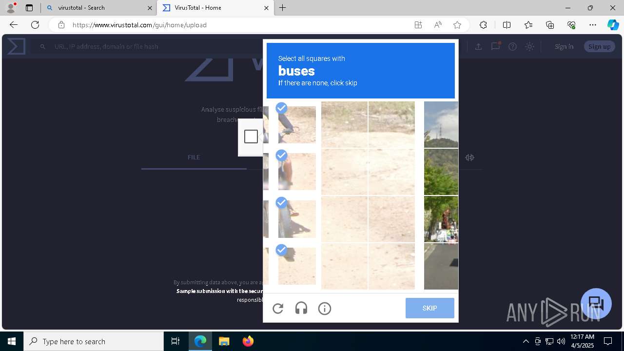Launch Firefox from the taskbar
Image resolution: width=624 pixels, height=351 pixels.
coord(248,341)
